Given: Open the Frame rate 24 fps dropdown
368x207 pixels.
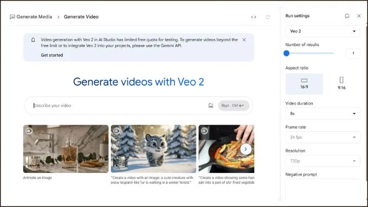Looking at the screenshot, I should click(x=323, y=137).
